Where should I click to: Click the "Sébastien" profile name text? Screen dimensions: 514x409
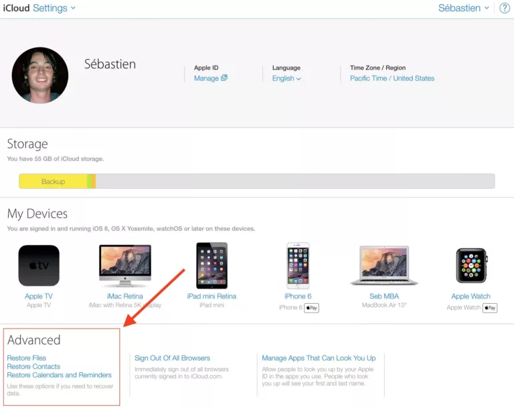(110, 64)
